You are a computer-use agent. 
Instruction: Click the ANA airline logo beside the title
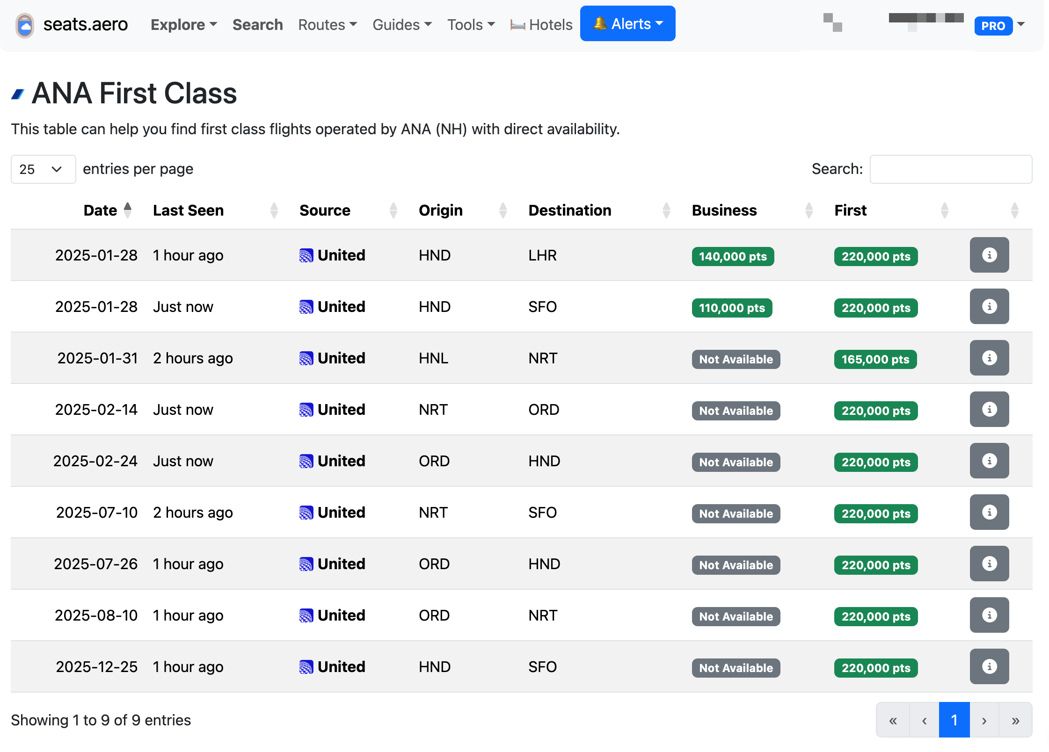[18, 94]
